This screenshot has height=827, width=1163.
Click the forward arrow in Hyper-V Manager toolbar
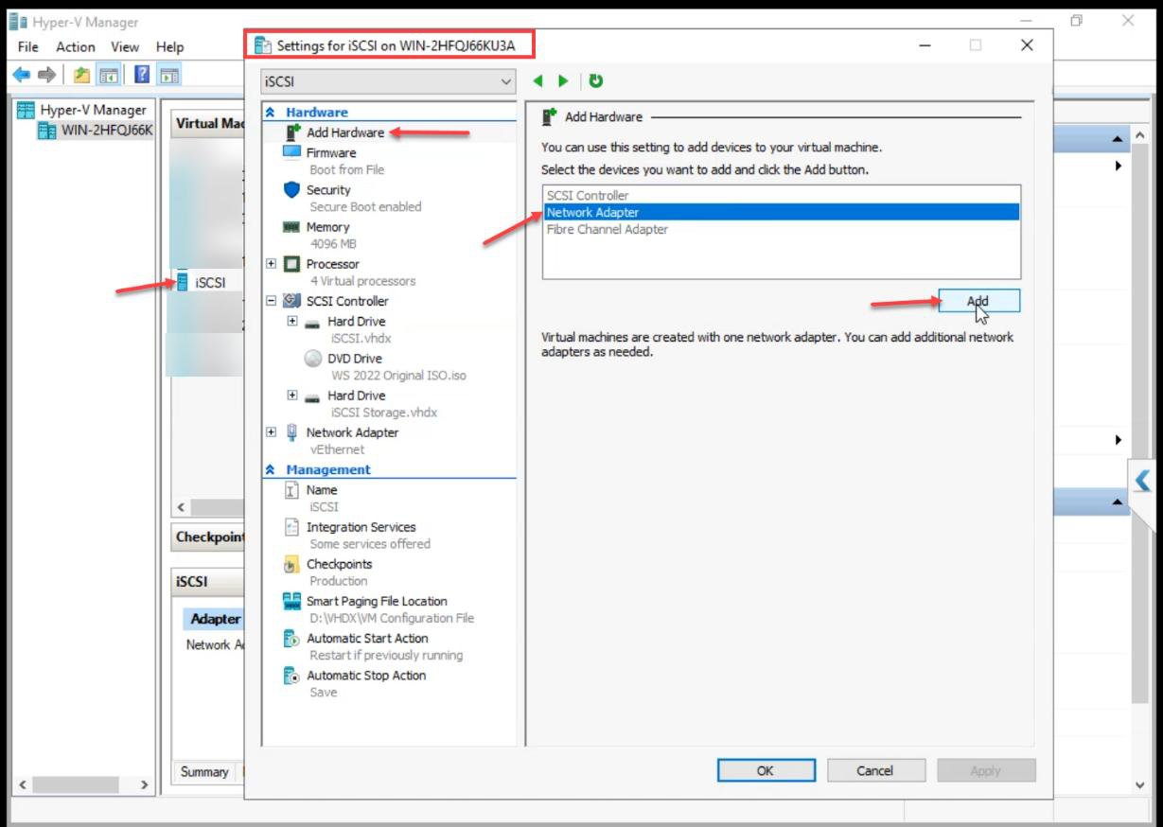coord(46,75)
